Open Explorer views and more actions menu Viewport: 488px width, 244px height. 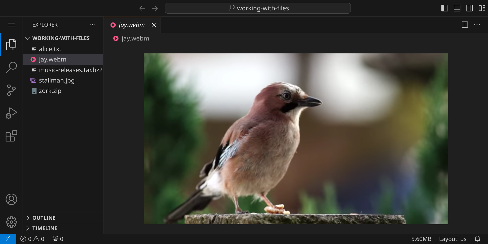(x=93, y=25)
